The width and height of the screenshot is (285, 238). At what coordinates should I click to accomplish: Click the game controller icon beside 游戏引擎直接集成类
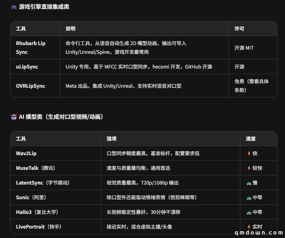click(14, 7)
